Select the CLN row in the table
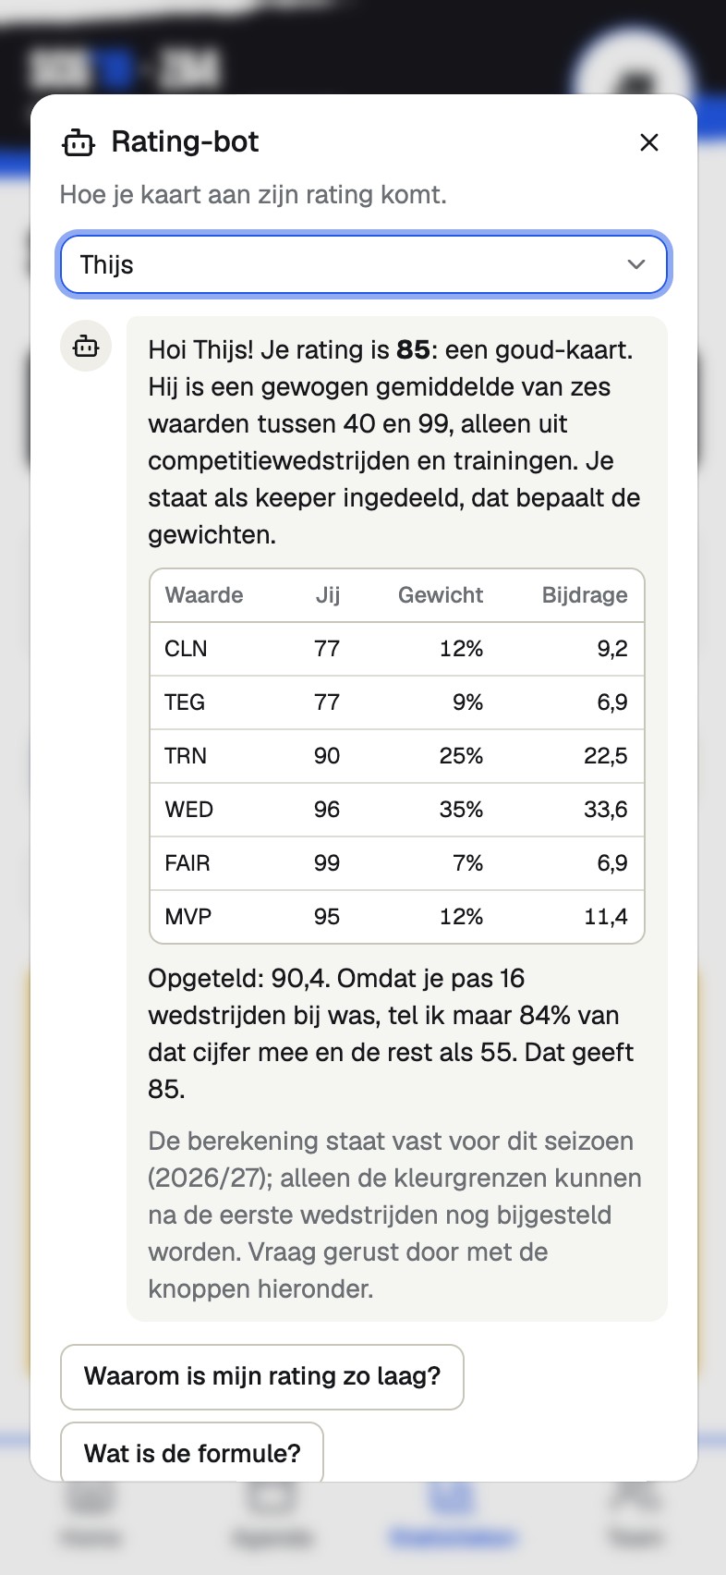Screen dimensions: 726x1575 (x=397, y=649)
